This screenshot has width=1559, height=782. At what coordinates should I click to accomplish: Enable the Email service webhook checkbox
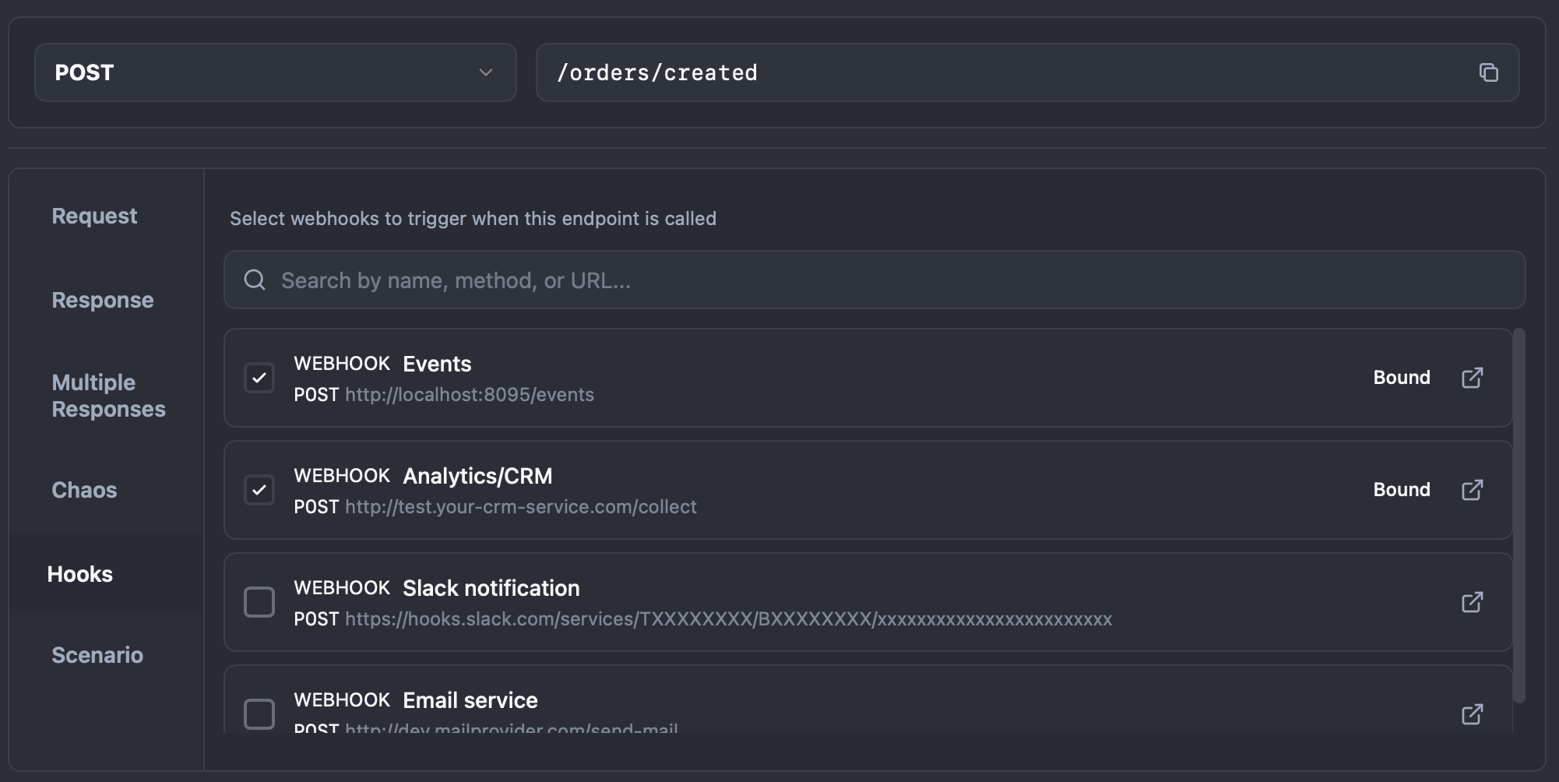(x=259, y=713)
